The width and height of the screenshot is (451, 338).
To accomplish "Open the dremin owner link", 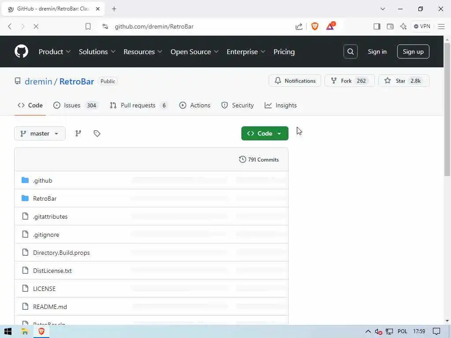I will coord(38,81).
